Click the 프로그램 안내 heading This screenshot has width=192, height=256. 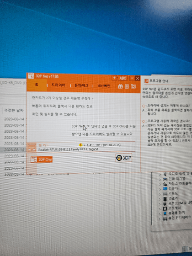click(x=159, y=81)
